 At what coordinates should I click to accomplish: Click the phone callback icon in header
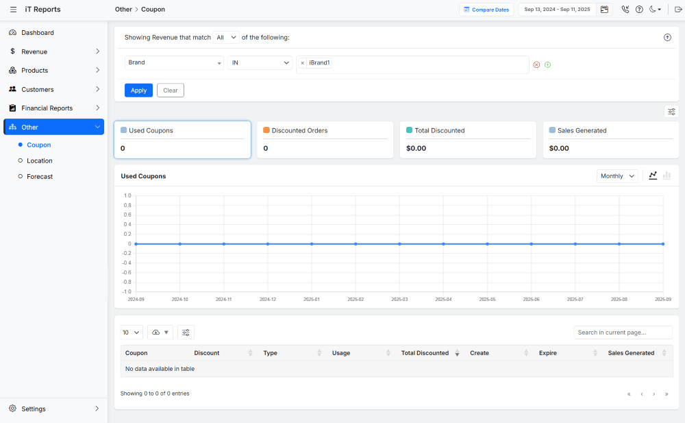click(x=625, y=9)
